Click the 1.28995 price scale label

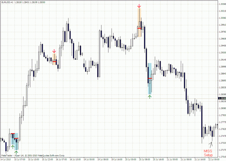pos(222,67)
